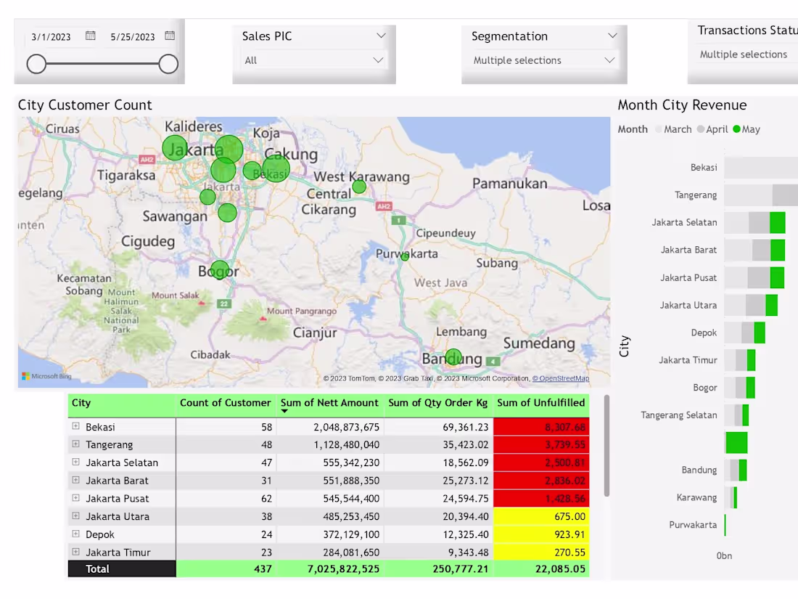Expand the Jakarta Selatan table row
798x599 pixels.
tap(75, 463)
